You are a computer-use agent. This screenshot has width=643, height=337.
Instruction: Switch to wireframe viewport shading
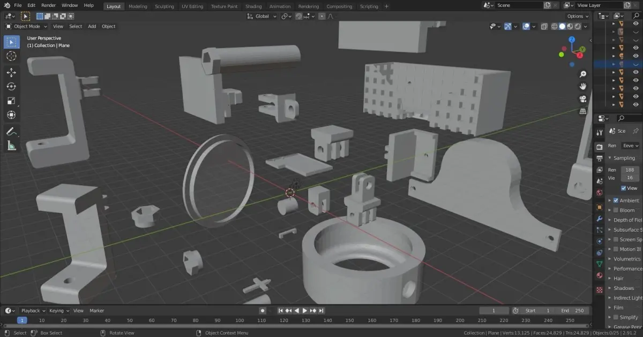554,26
